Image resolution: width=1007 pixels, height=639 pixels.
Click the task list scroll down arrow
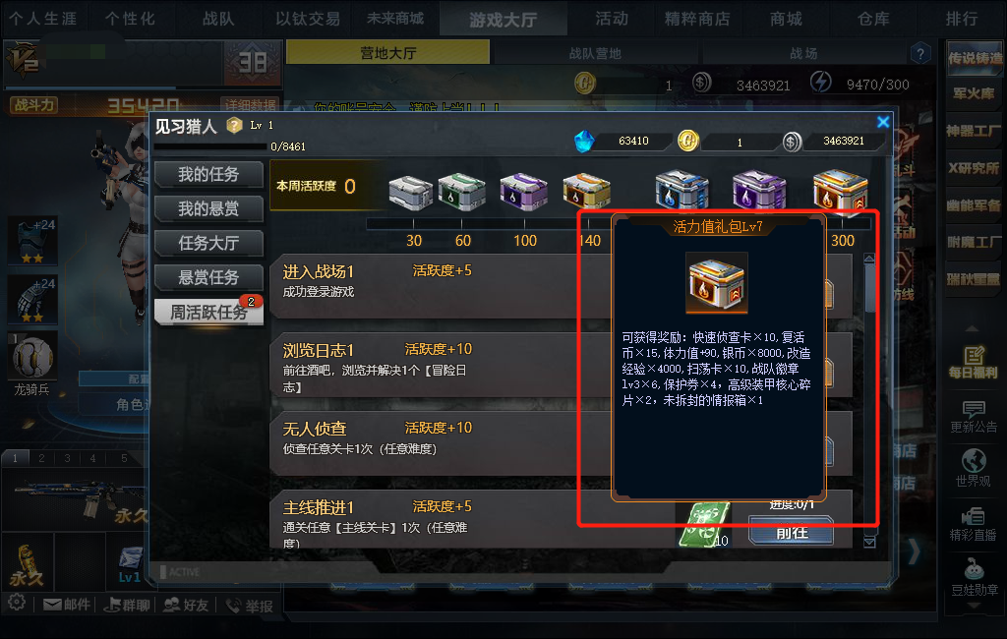(x=869, y=543)
